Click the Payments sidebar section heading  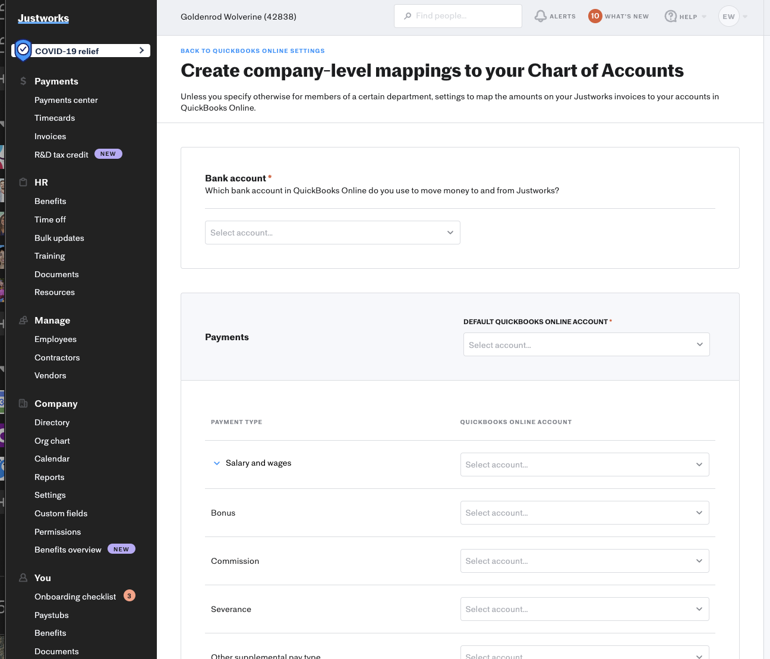point(56,81)
